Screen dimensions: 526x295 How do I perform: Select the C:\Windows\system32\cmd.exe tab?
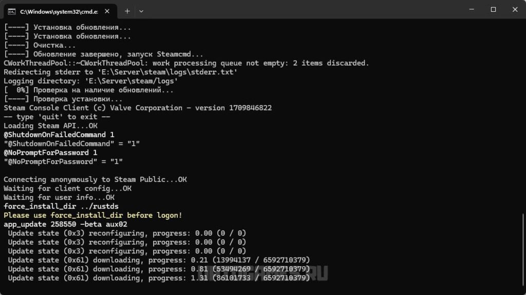point(57,11)
